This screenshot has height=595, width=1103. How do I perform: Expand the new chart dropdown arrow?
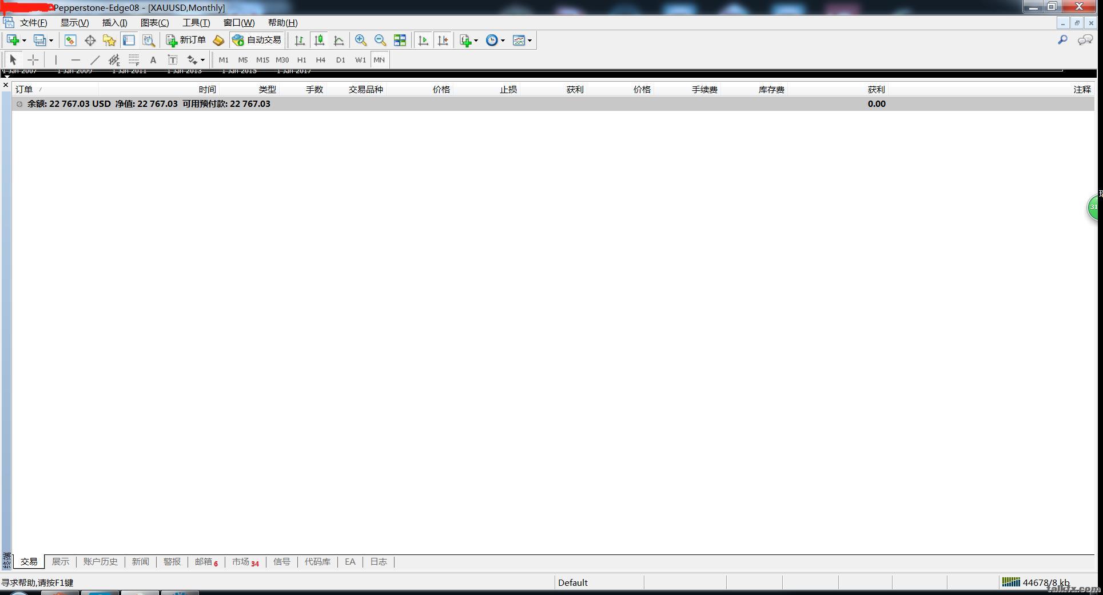tap(24, 41)
